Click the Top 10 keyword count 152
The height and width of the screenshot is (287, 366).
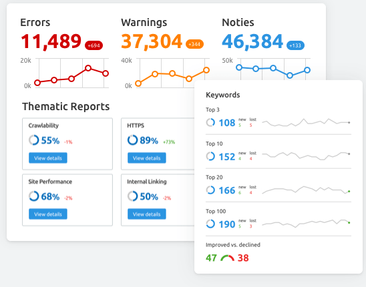pos(227,157)
